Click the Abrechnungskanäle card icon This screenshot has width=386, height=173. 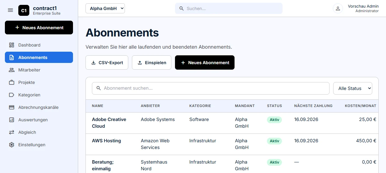click(12, 107)
